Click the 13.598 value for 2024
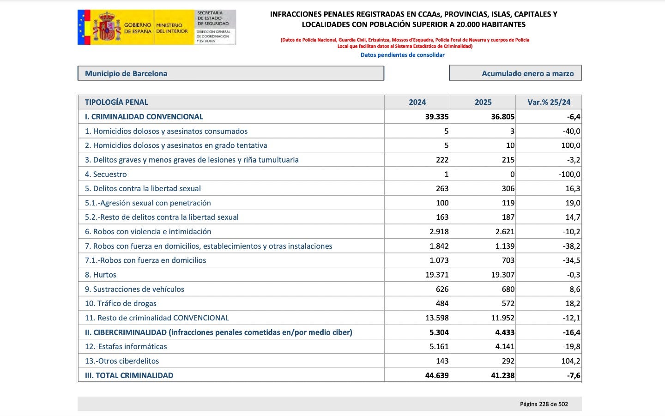The height and width of the screenshot is (416, 665). coord(437,318)
